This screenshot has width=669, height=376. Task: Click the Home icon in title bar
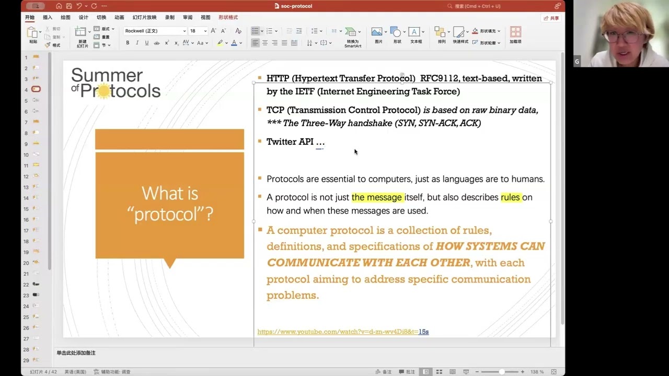pos(59,6)
